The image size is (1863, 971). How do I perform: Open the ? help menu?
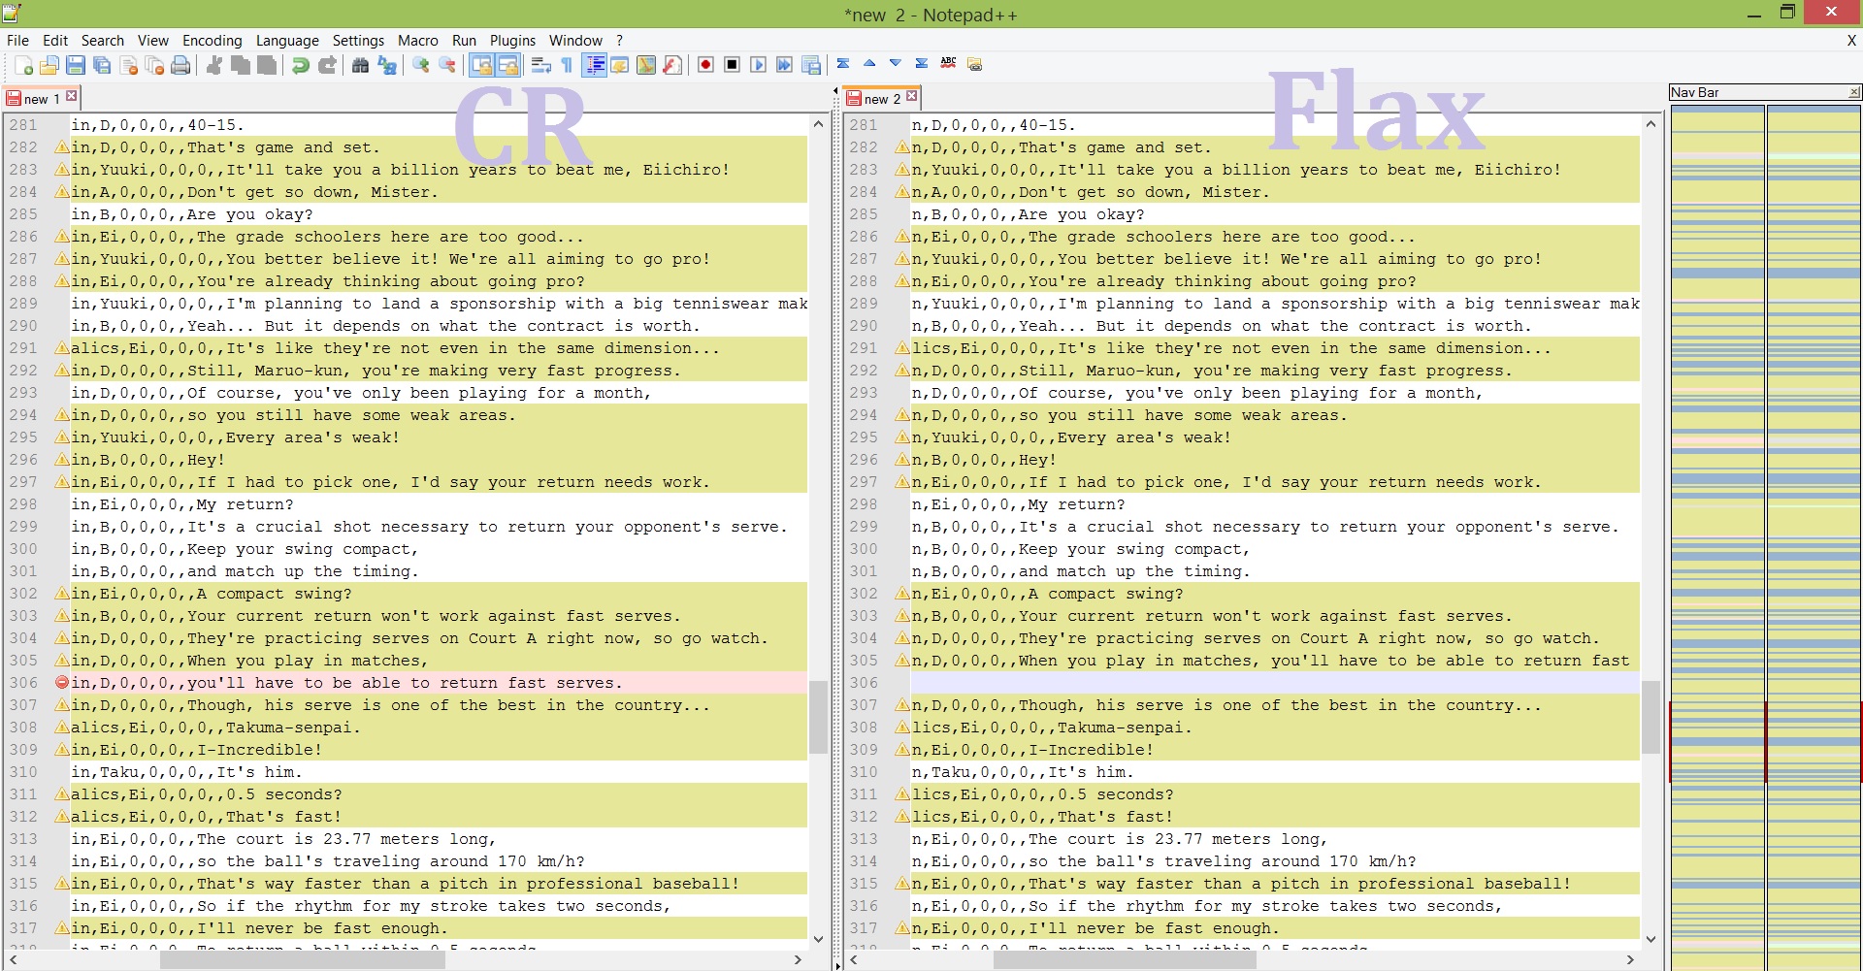[x=619, y=41]
